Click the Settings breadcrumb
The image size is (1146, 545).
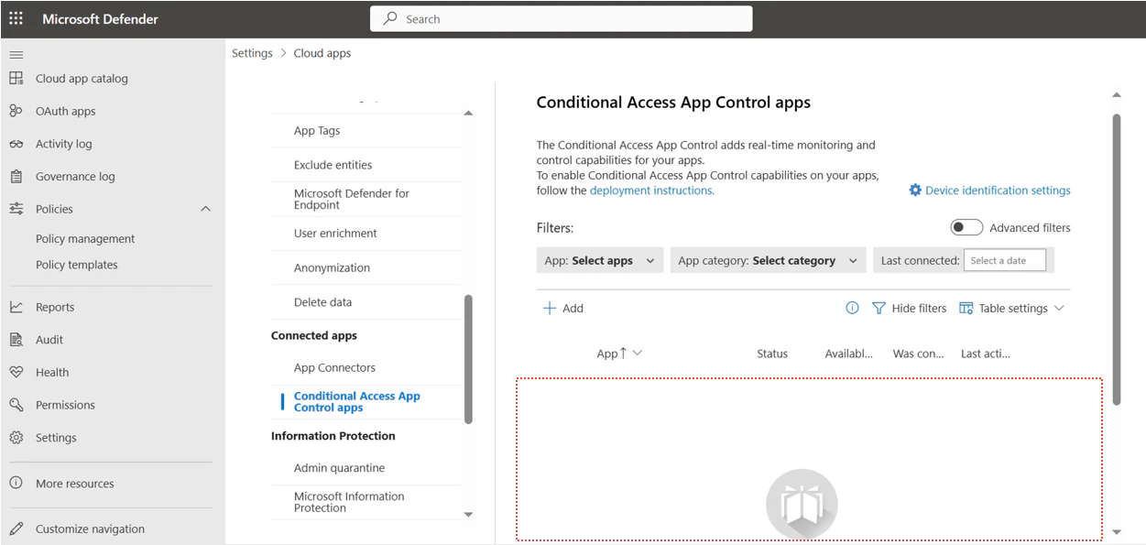pyautogui.click(x=252, y=53)
